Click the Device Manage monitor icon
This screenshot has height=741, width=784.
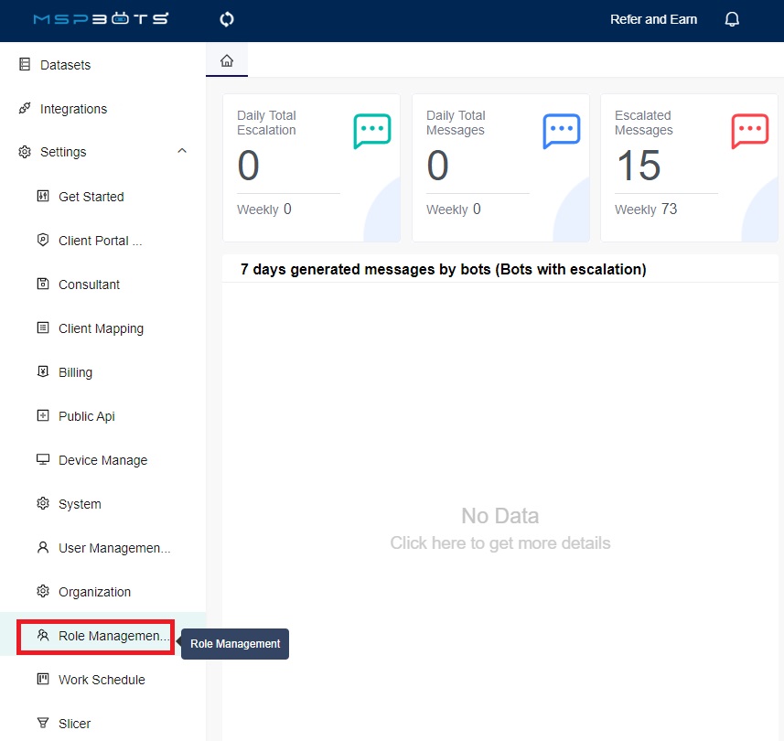coord(43,459)
